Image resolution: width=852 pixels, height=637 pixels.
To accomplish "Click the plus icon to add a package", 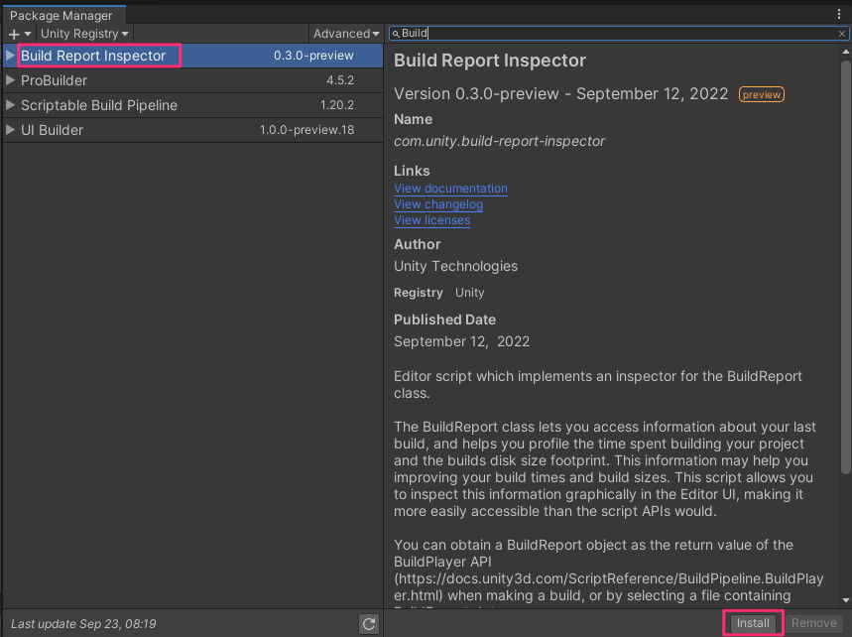I will (x=20, y=34).
